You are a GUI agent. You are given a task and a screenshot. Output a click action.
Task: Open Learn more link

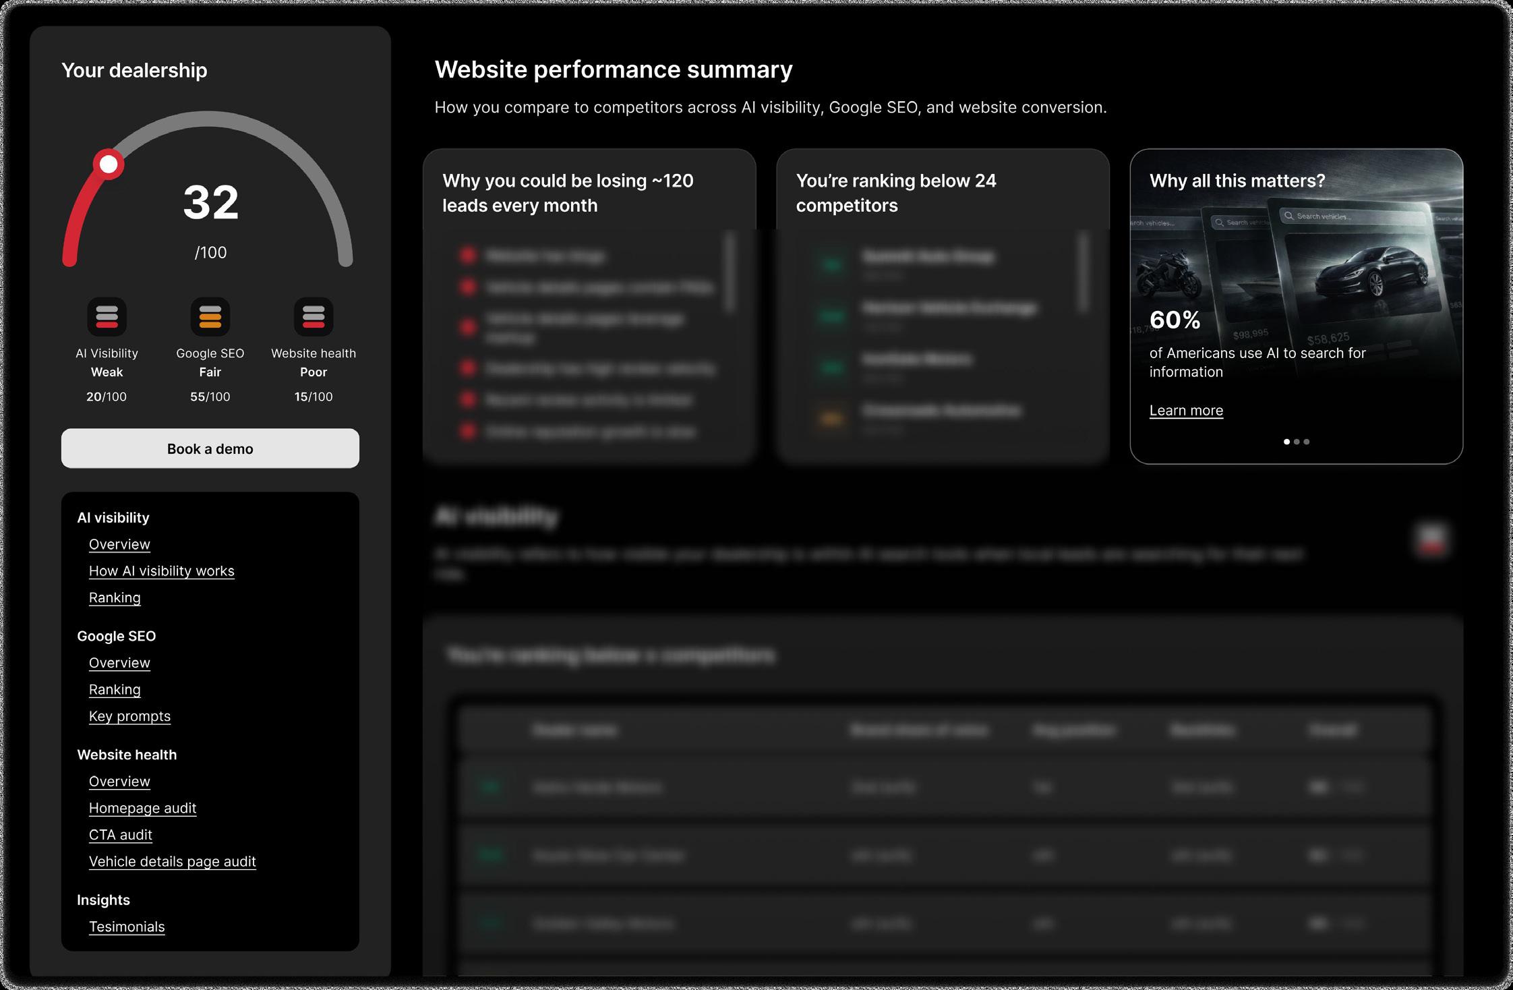[x=1185, y=410]
